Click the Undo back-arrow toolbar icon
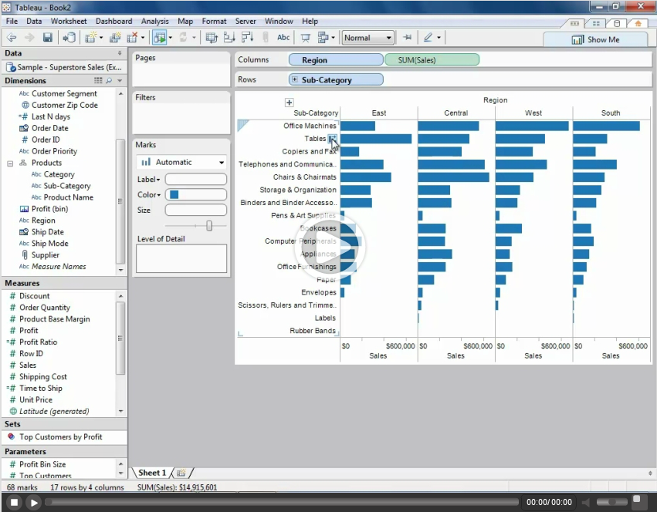 [x=12, y=38]
